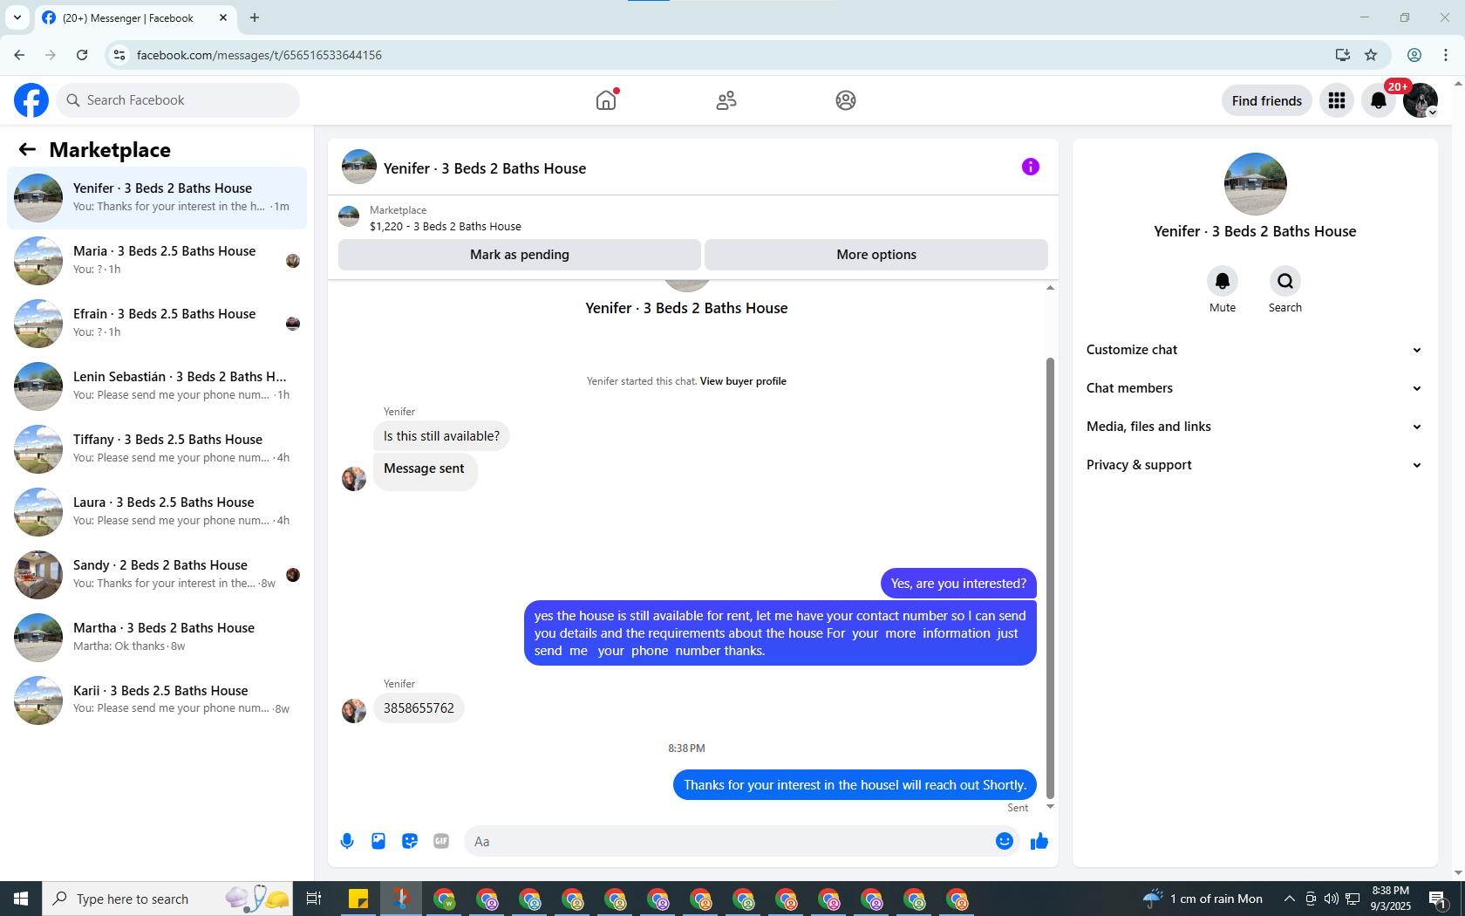The height and width of the screenshot is (916, 1465).
Task: Open the rain weather taskbar widget
Action: click(x=1203, y=899)
